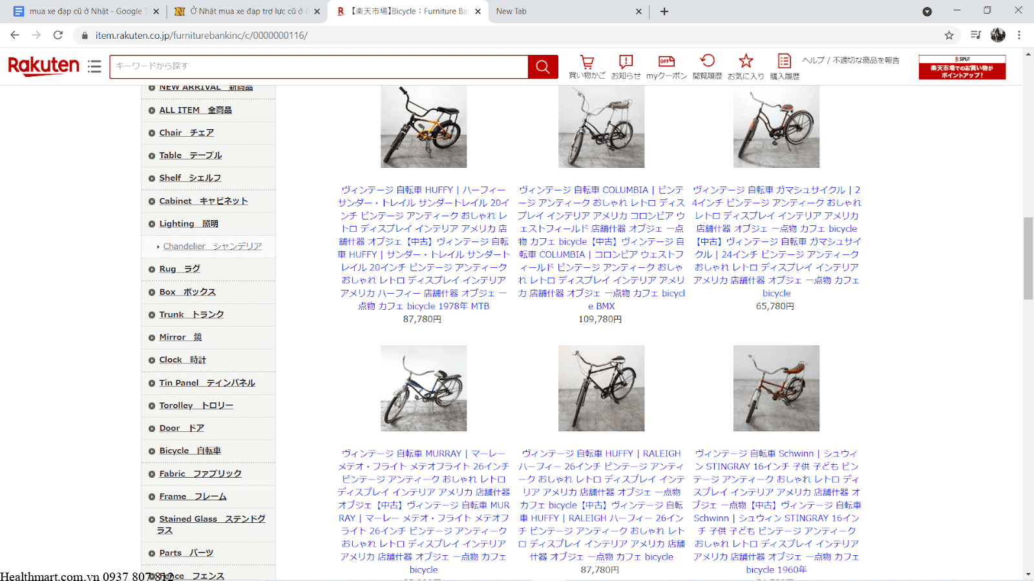
Task: Click 不適切な商品を報告 report link
Action: [866, 60]
